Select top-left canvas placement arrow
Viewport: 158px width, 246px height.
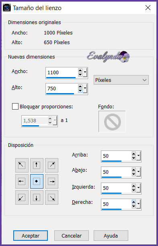click(22, 165)
